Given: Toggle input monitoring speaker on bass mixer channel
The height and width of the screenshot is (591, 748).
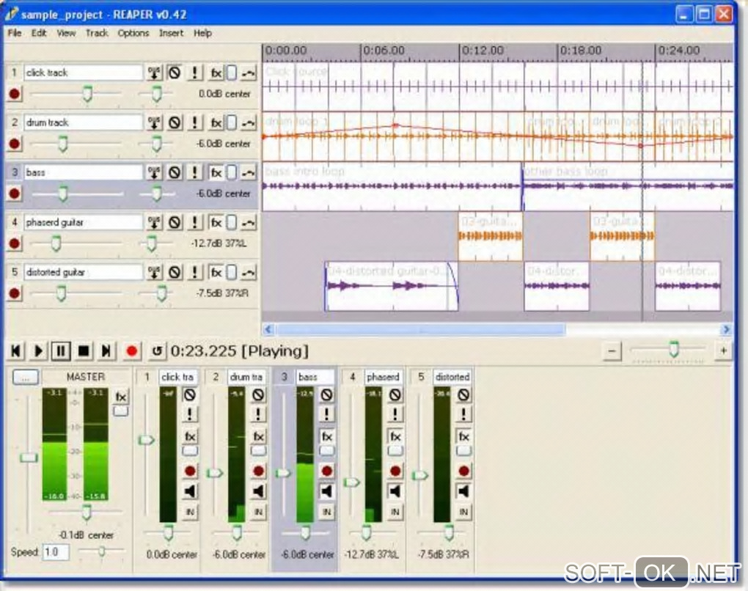Looking at the screenshot, I should coord(326,491).
